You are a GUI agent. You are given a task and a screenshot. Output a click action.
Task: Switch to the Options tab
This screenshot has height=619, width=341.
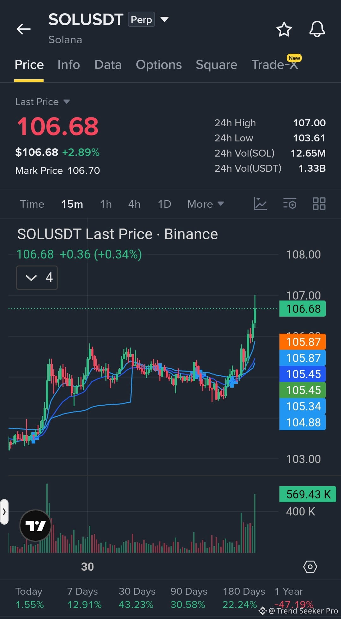point(159,65)
